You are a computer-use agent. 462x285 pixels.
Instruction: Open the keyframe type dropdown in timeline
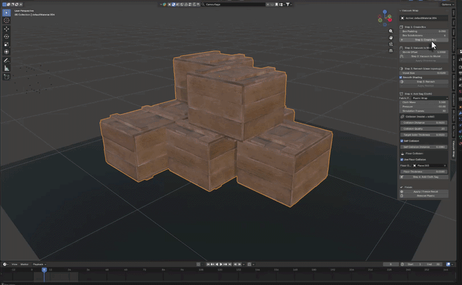coord(254,264)
